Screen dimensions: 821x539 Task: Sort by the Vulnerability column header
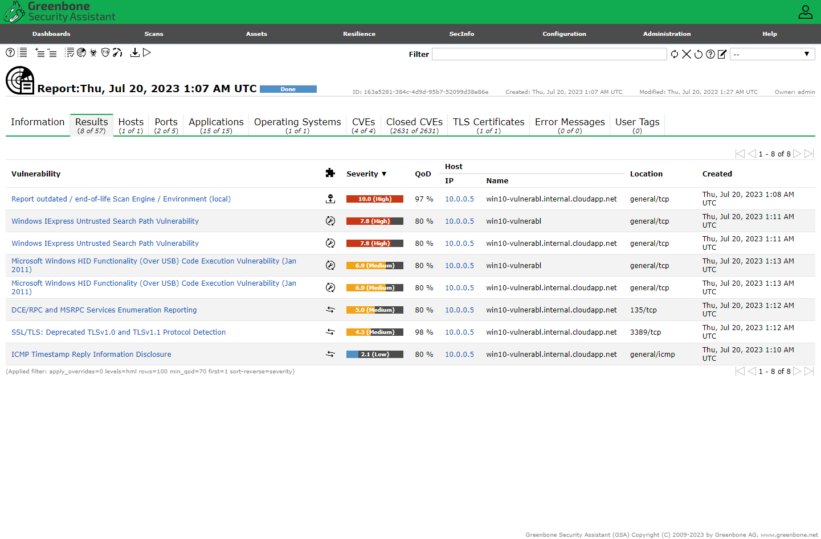coord(36,174)
